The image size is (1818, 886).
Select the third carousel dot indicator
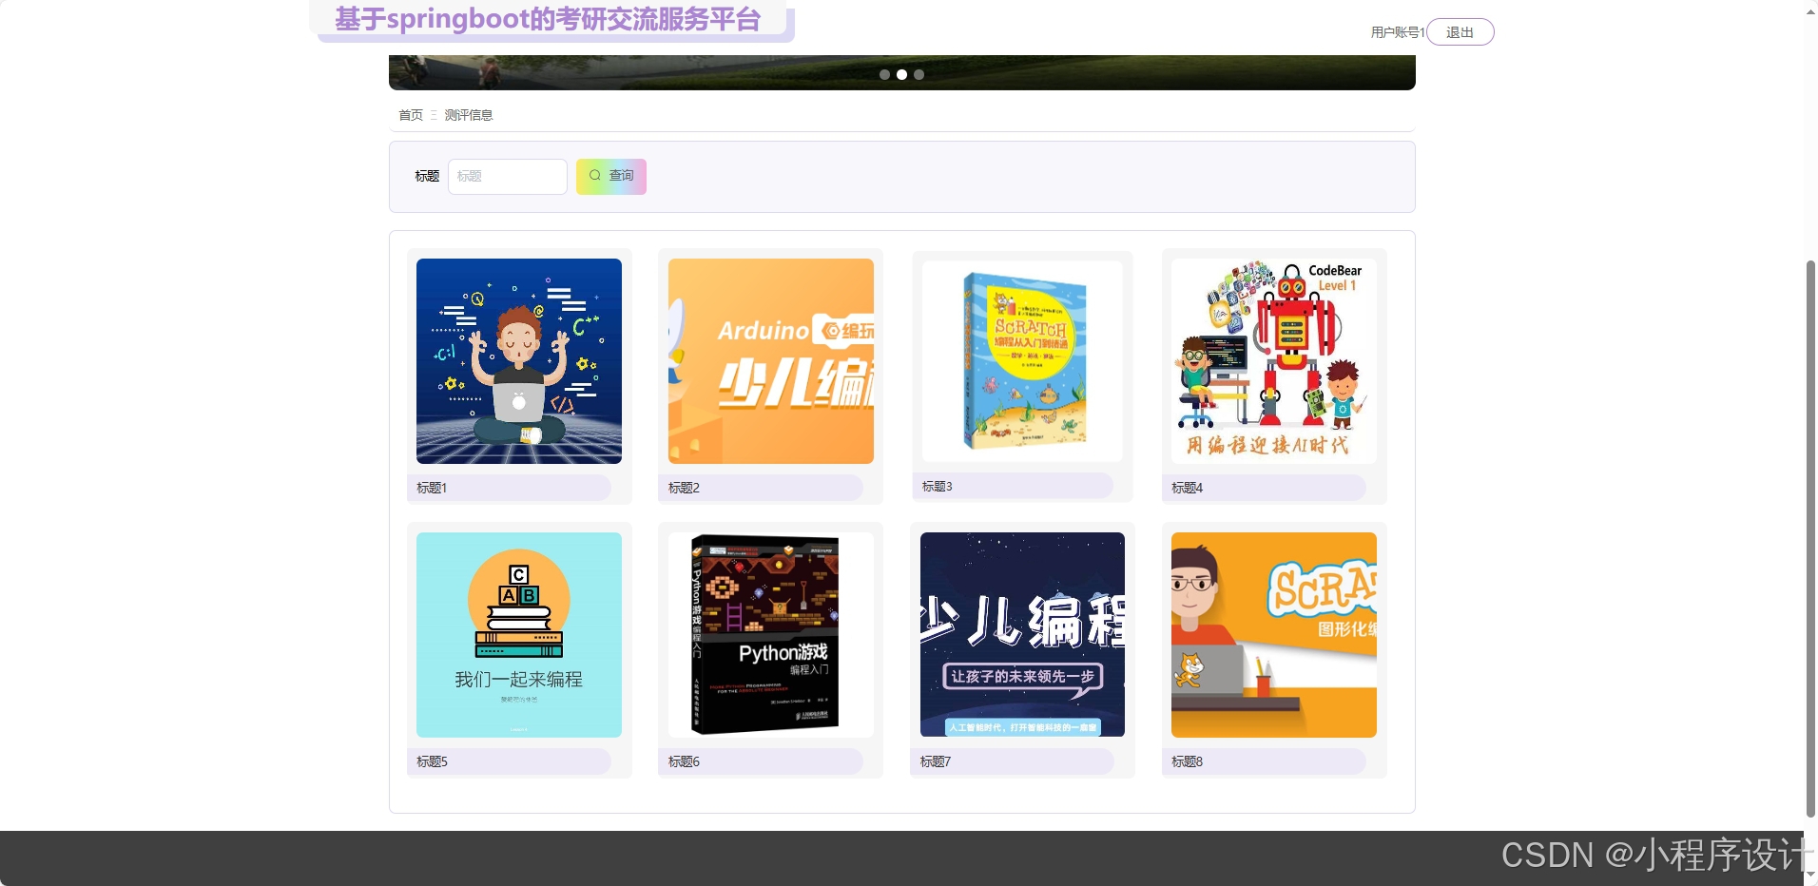pyautogui.click(x=919, y=74)
